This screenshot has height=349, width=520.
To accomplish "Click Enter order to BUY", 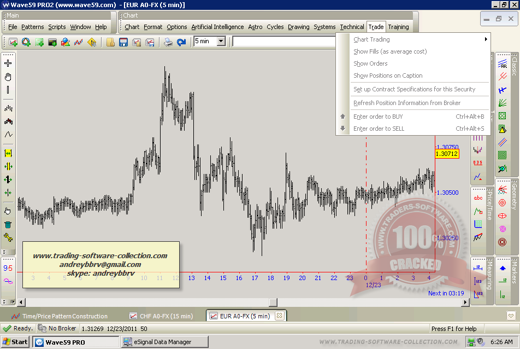I will coord(378,117).
